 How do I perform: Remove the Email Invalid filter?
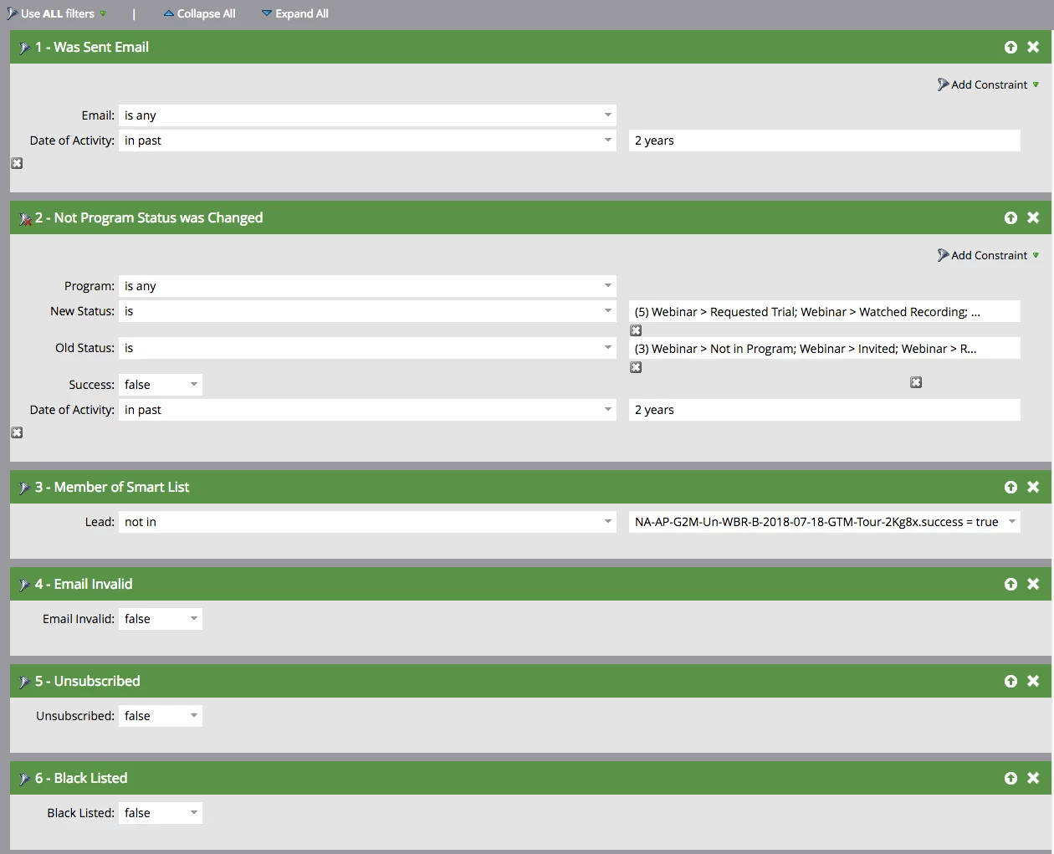click(x=1033, y=584)
